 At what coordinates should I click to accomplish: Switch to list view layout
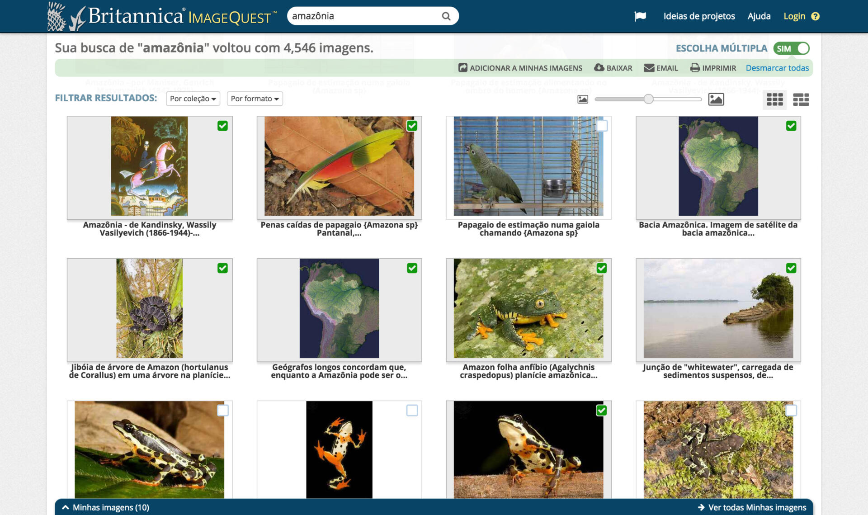[x=801, y=99]
